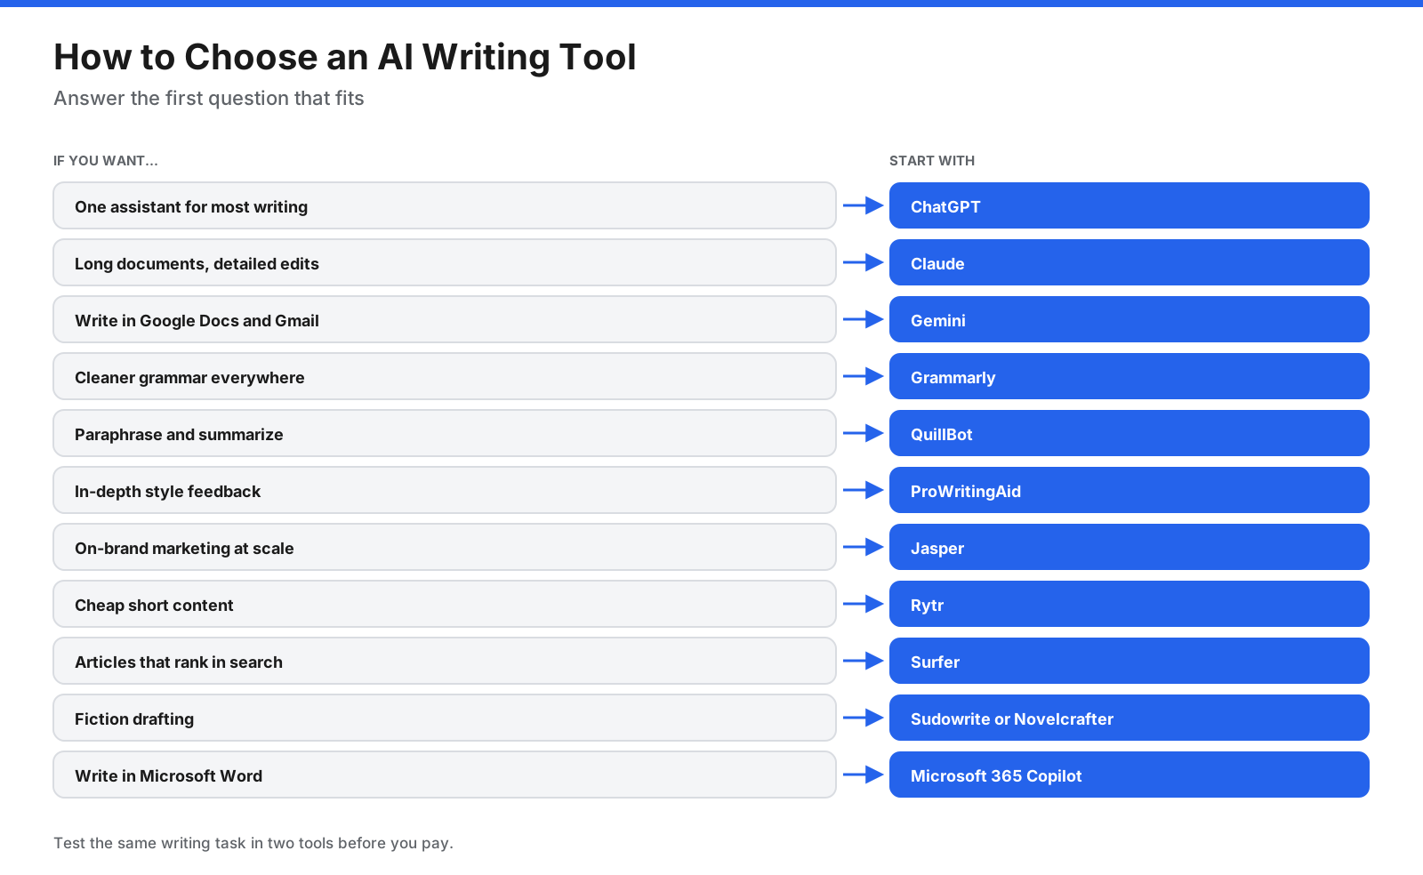Choose Sudowrite or Novelcrafter box
The height and width of the screenshot is (875, 1423).
[x=1130, y=718]
